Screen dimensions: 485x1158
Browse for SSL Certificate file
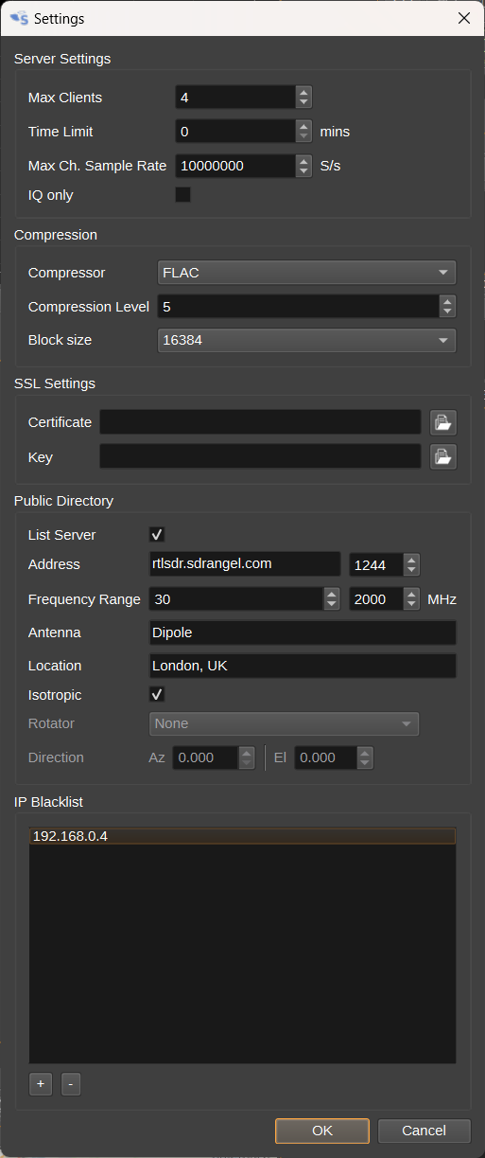pyautogui.click(x=443, y=422)
